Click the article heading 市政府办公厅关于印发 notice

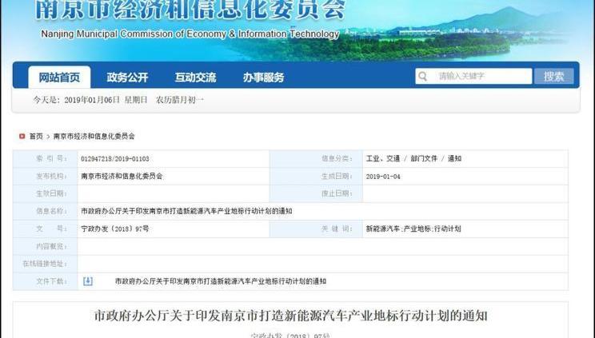click(290, 316)
